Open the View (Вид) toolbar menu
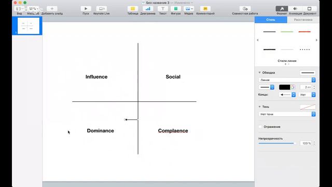332x187 pixels. (19, 9)
